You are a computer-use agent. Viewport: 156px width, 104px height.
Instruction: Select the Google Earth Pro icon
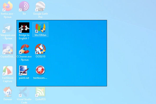(40, 6)
